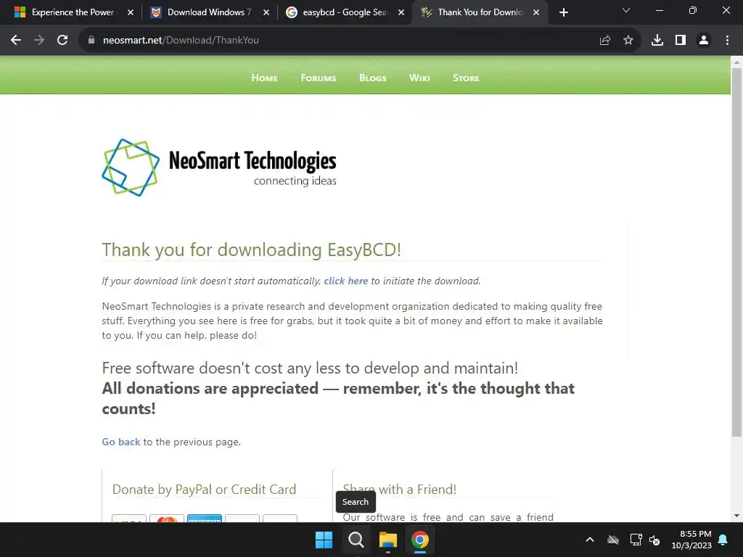The height and width of the screenshot is (557, 743).
Task: Open the Home navigation item
Action: [264, 78]
